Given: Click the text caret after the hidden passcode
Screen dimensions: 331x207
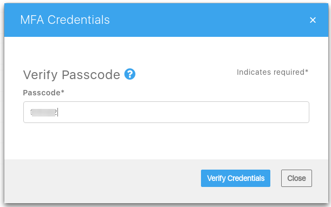Looking at the screenshot, I should coord(57,112).
